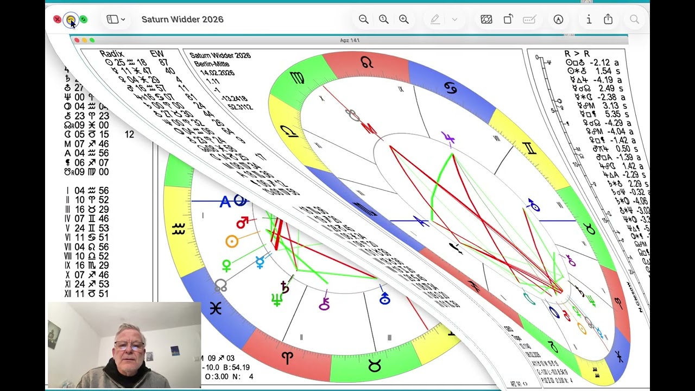695x391 pixels.
Task: Click the 'Berlin-Mitte' text in chart header
Action: click(x=211, y=64)
